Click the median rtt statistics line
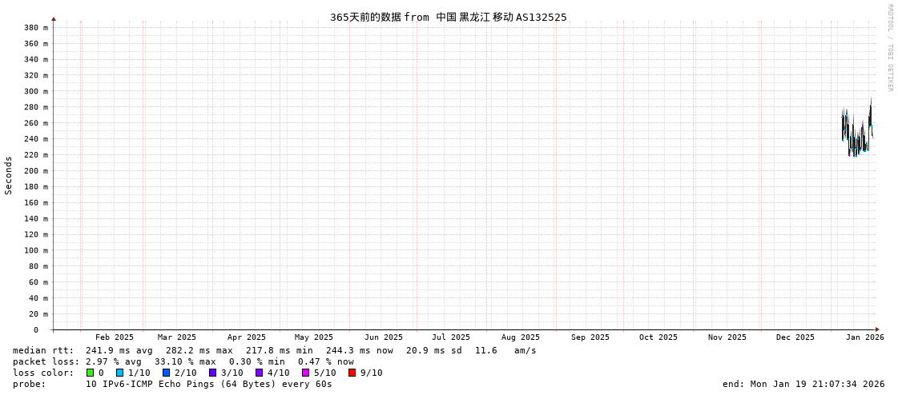 click(274, 350)
